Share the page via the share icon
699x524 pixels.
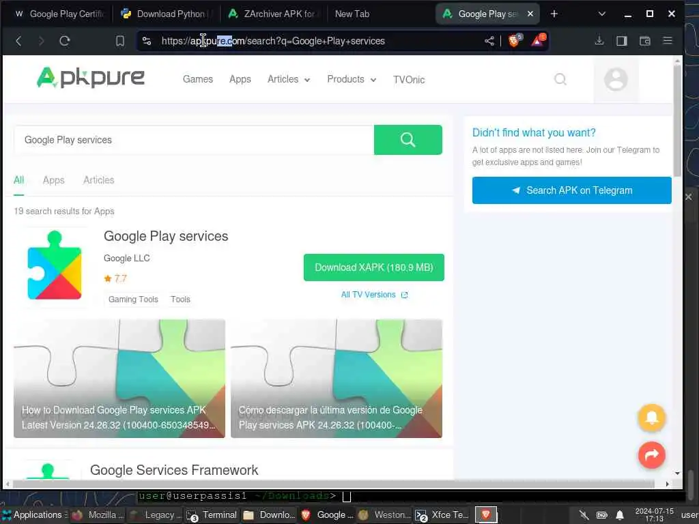489,41
